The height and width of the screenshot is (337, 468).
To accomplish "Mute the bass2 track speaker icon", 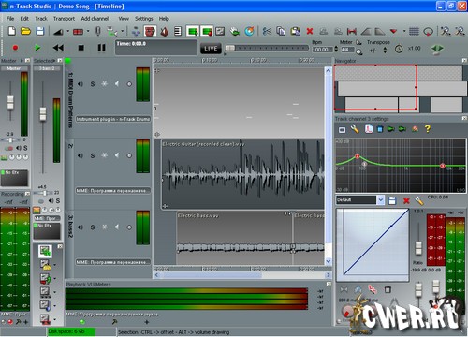I will 80,227.
